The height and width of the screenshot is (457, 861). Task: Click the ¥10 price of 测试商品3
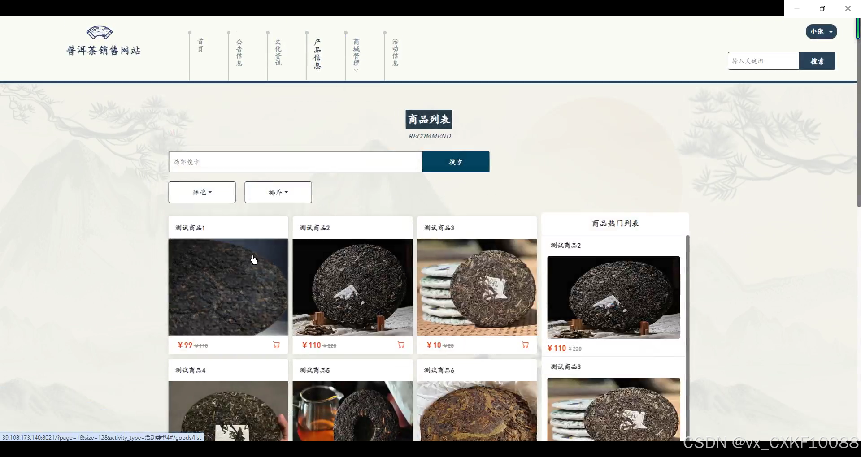coord(434,345)
